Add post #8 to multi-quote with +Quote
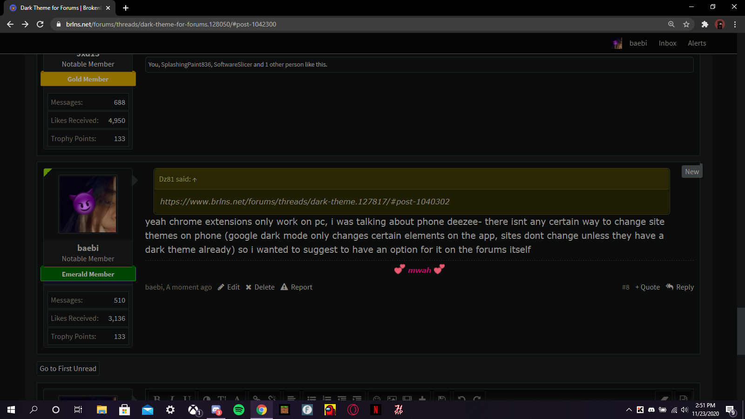 tap(648, 287)
